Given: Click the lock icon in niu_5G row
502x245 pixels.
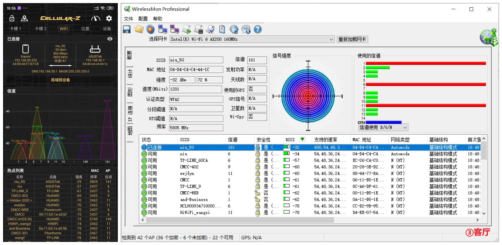Looking at the screenshot, I should tap(258, 147).
